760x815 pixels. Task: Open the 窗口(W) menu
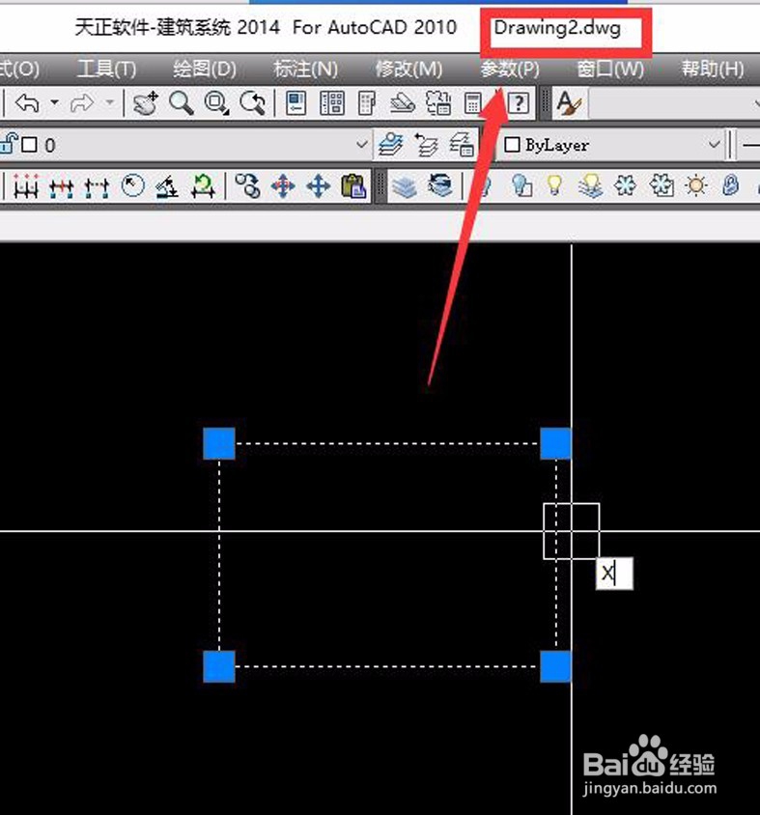pos(611,69)
